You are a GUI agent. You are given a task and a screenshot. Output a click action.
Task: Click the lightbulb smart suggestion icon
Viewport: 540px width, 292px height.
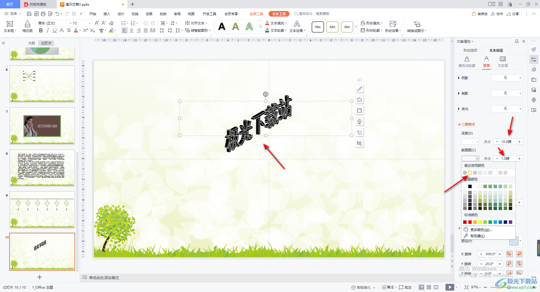359,122
